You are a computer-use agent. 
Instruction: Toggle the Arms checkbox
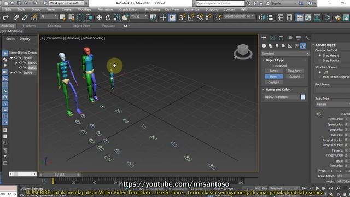(341, 114)
